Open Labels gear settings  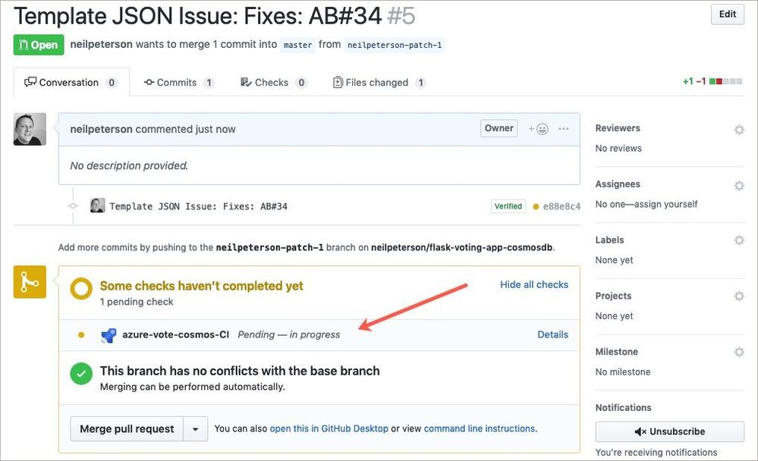(x=739, y=240)
